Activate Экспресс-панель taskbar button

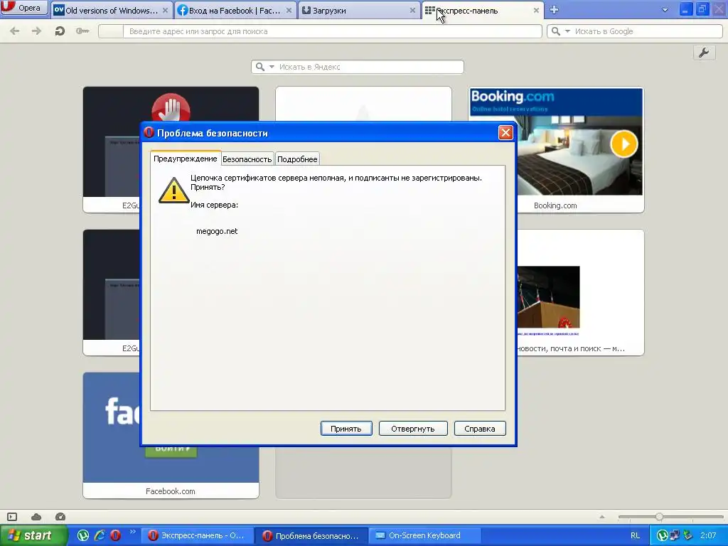tap(198, 535)
